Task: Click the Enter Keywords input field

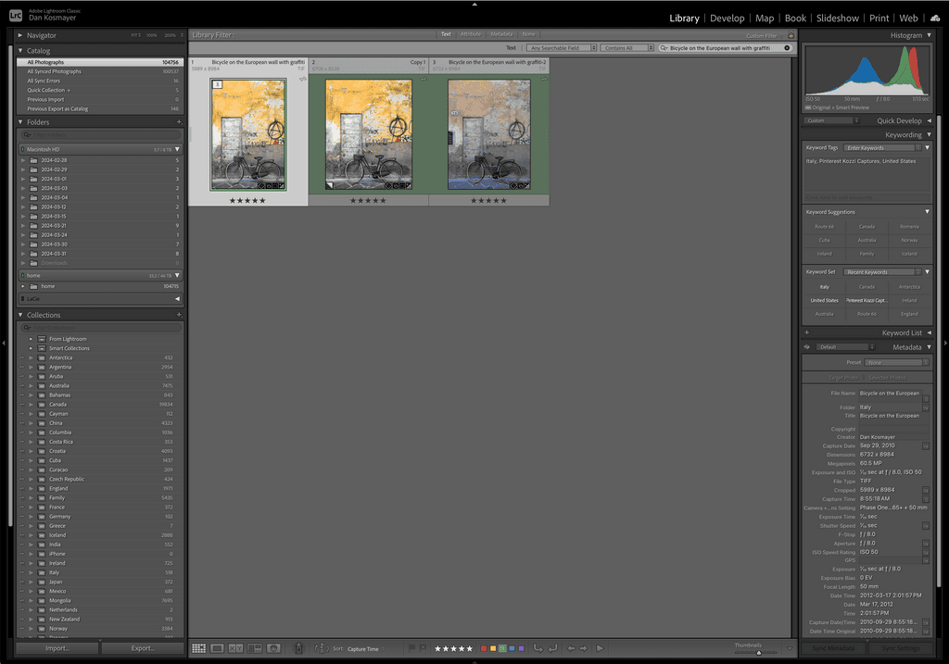Action: tap(882, 147)
